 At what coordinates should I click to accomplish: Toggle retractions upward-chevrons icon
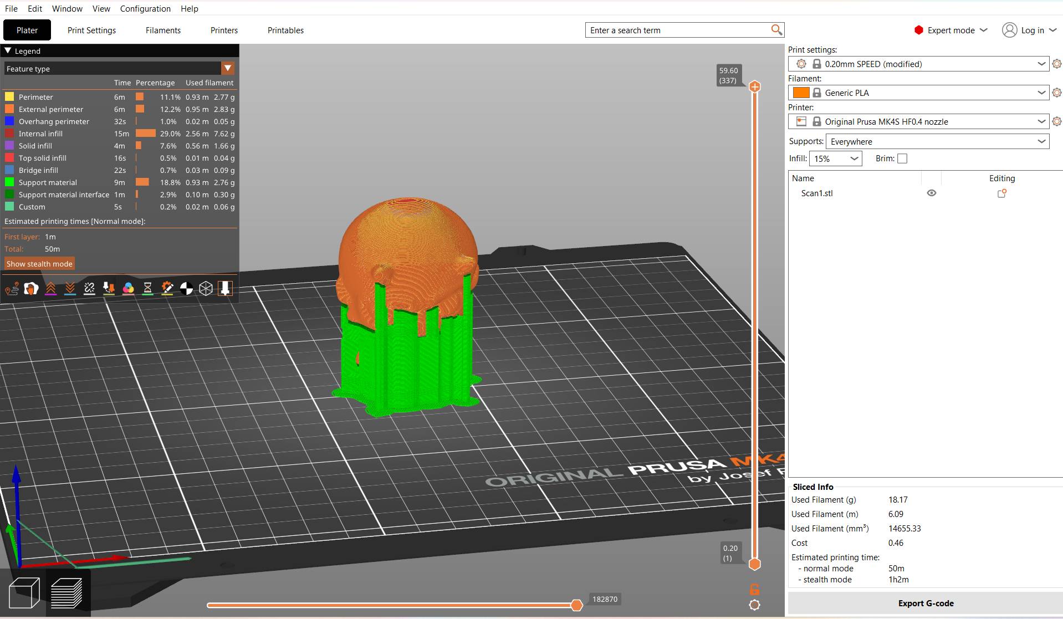pos(50,289)
